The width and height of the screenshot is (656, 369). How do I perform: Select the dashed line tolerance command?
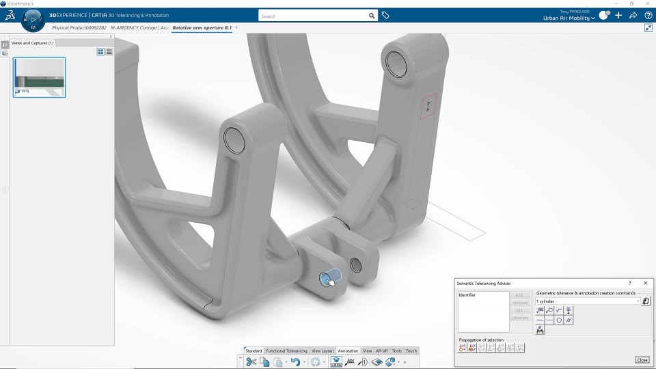(549, 320)
